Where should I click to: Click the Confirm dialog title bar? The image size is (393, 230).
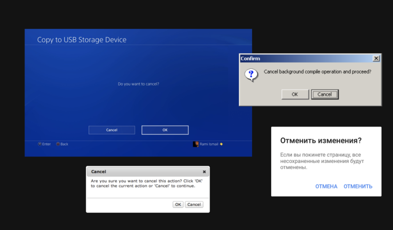point(306,58)
